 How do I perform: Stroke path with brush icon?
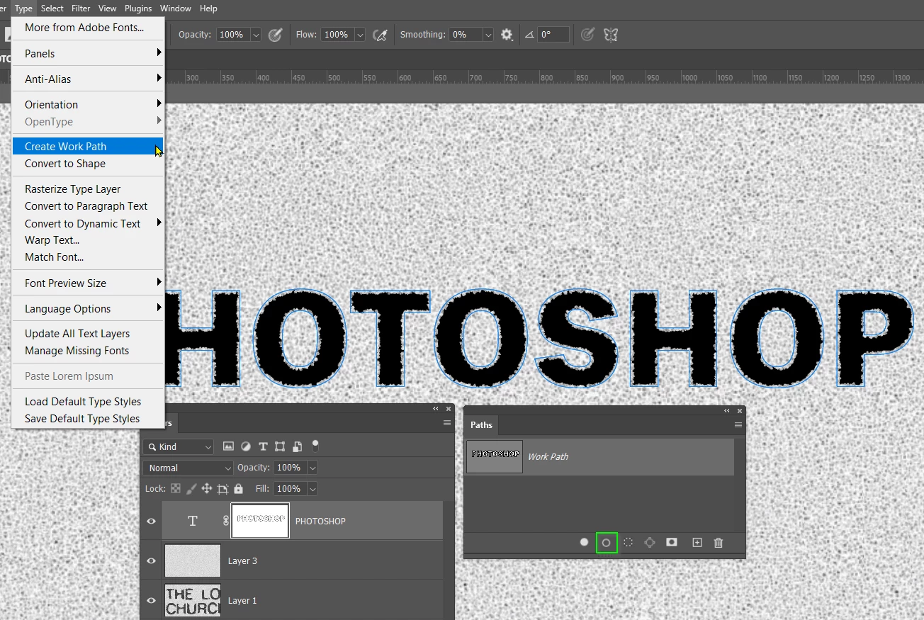[x=607, y=543]
